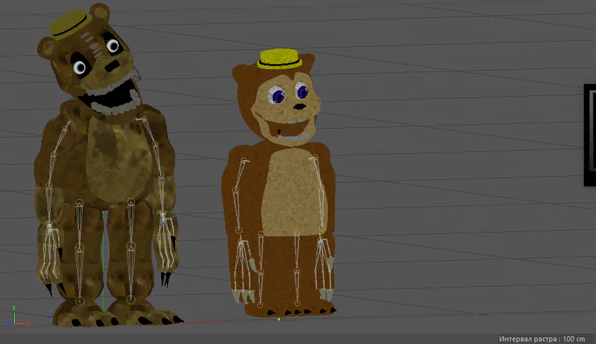This screenshot has height=344, width=596.
Task: Click the brown bear's black nose
Action: tap(300, 107)
